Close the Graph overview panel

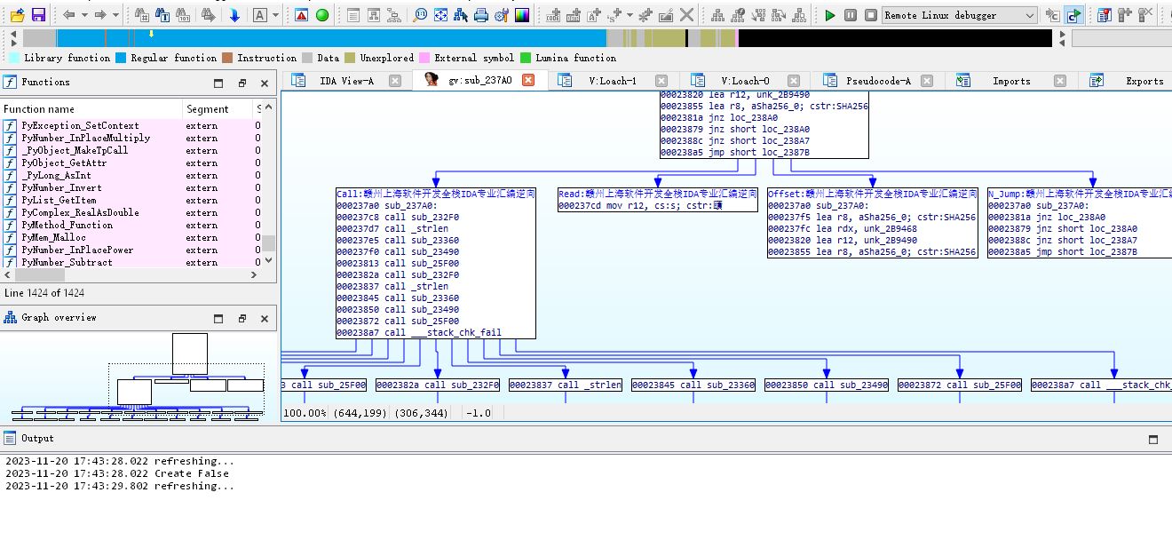pyautogui.click(x=265, y=318)
